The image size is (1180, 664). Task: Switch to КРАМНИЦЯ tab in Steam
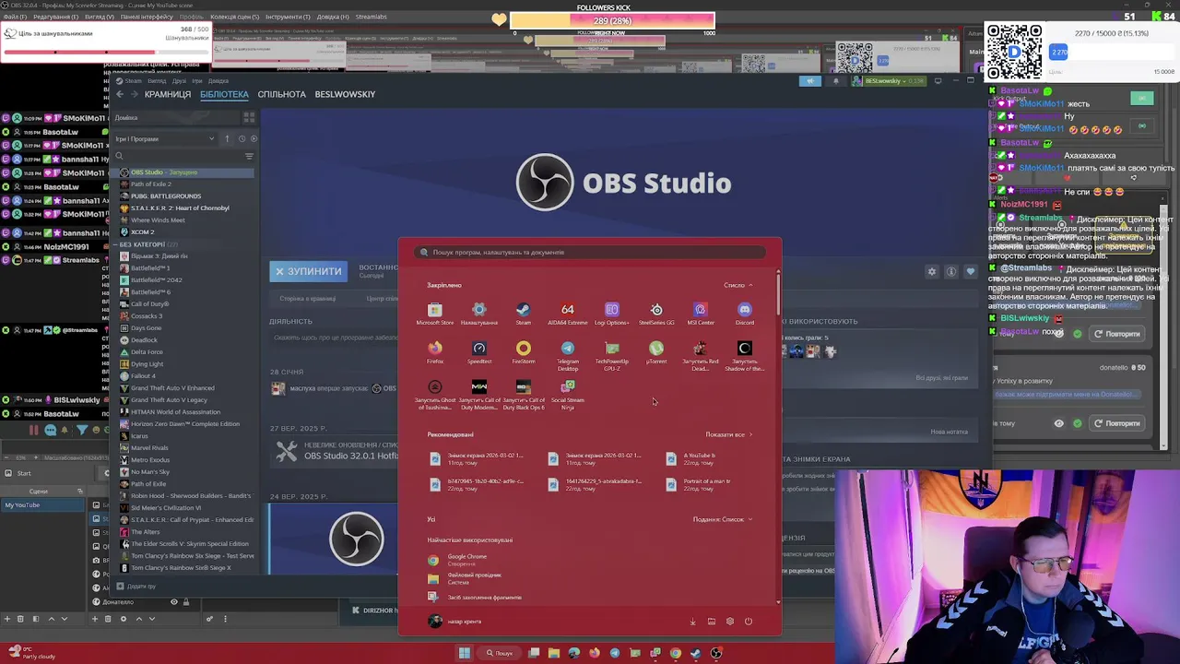[x=168, y=94]
